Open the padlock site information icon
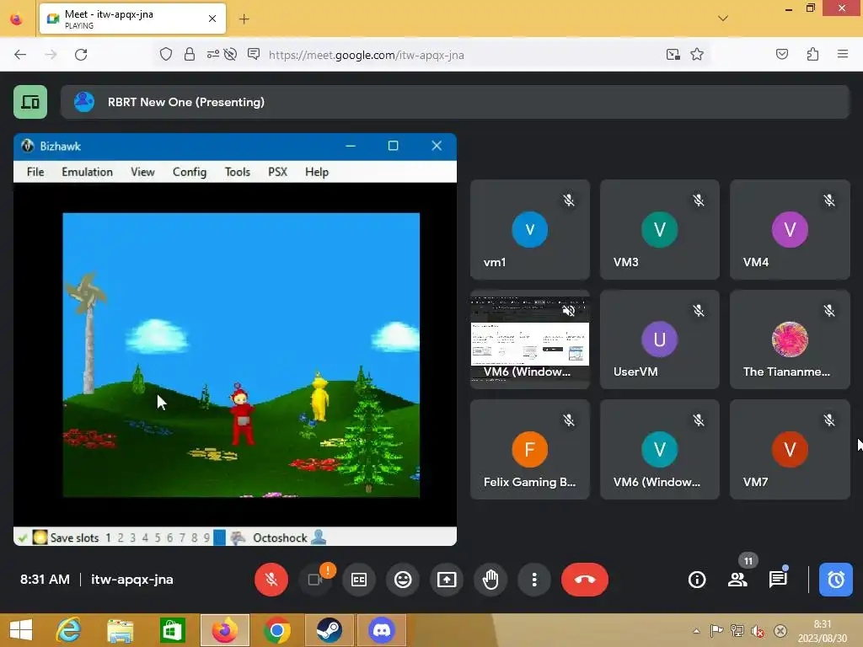This screenshot has width=863, height=647. point(190,55)
